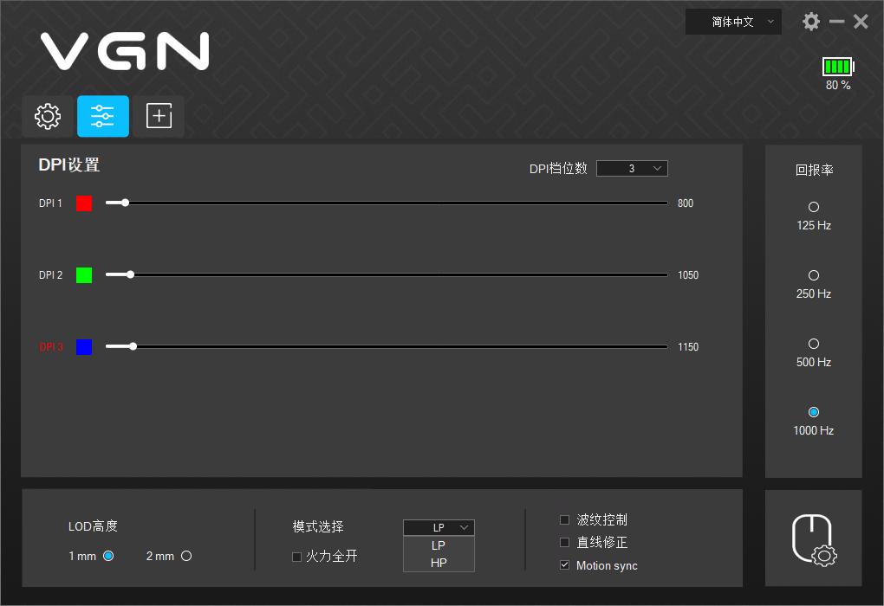Select 1 mm LOD height
Screen dimensions: 884x606
[x=108, y=556]
